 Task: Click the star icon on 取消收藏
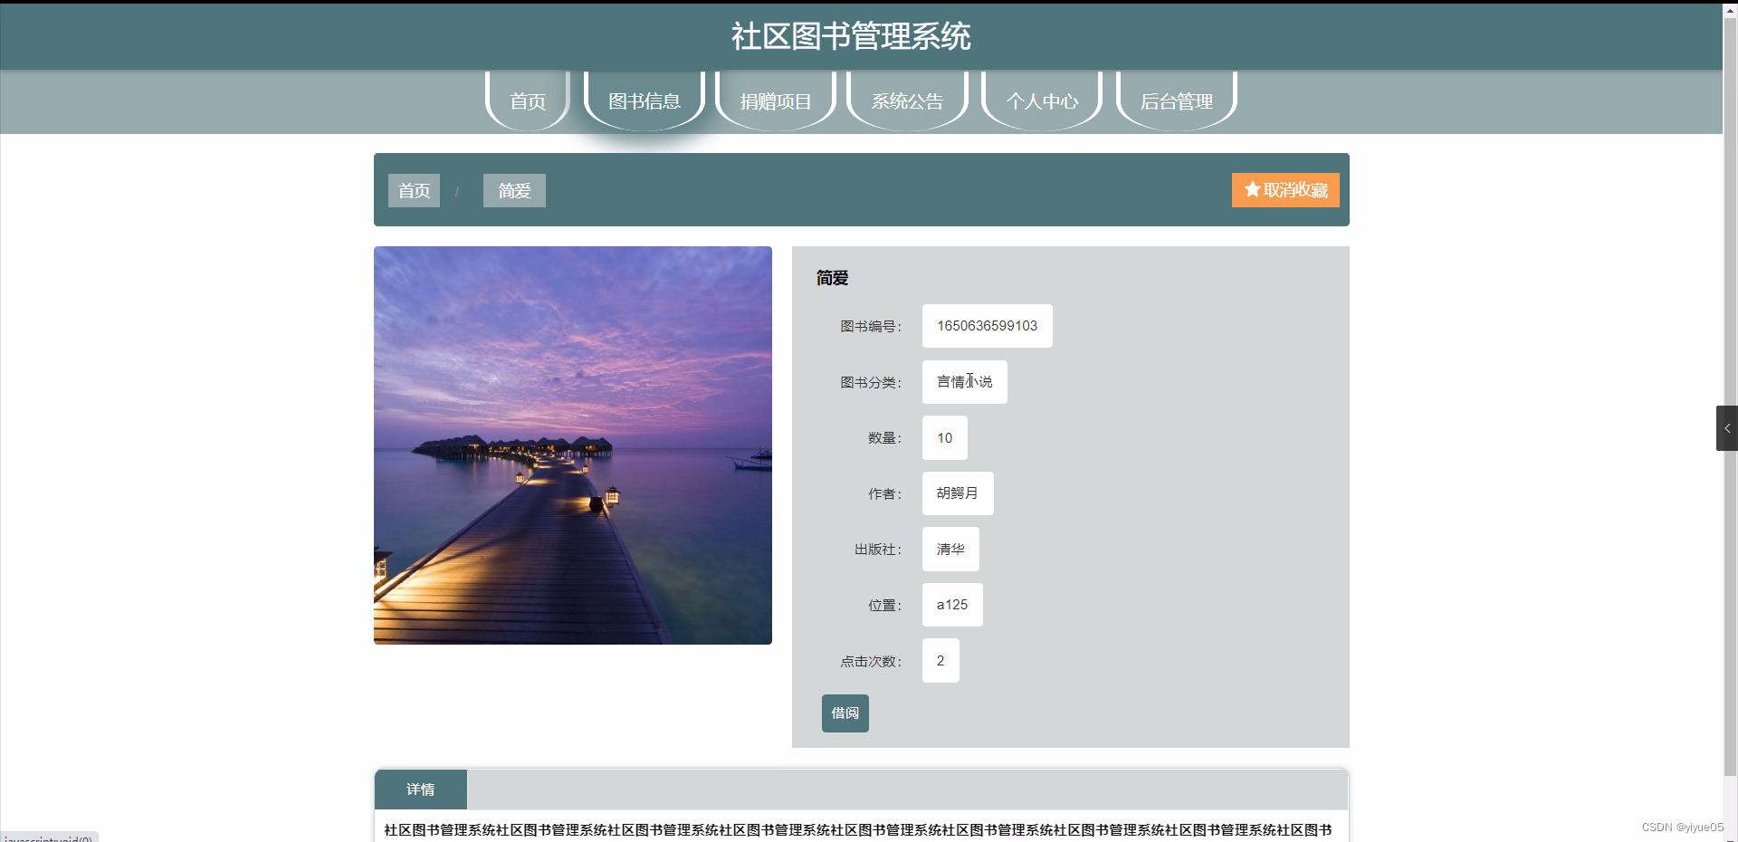pyautogui.click(x=1252, y=189)
